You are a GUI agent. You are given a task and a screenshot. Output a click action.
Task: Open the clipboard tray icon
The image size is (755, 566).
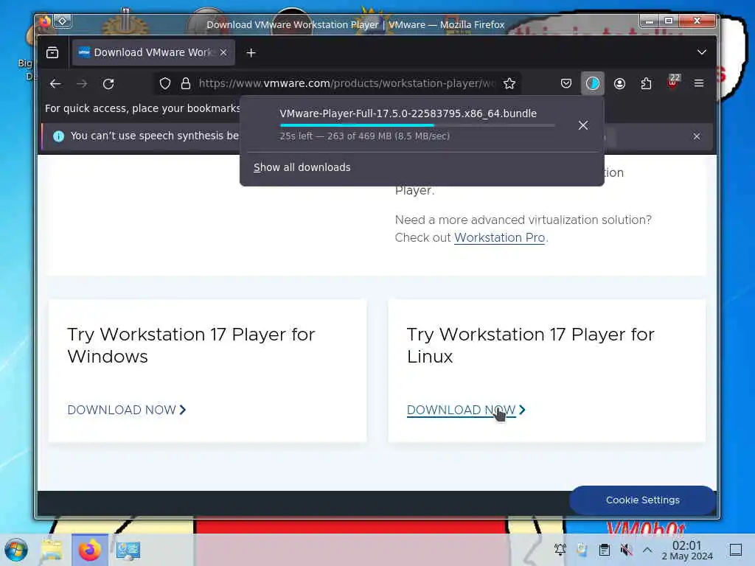click(x=605, y=550)
